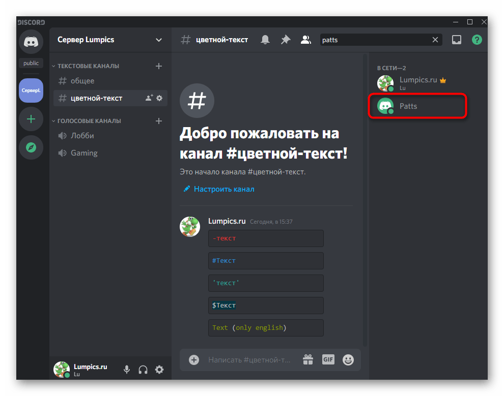Open the inbox icon
This screenshot has width=504, height=396.
tap(457, 40)
